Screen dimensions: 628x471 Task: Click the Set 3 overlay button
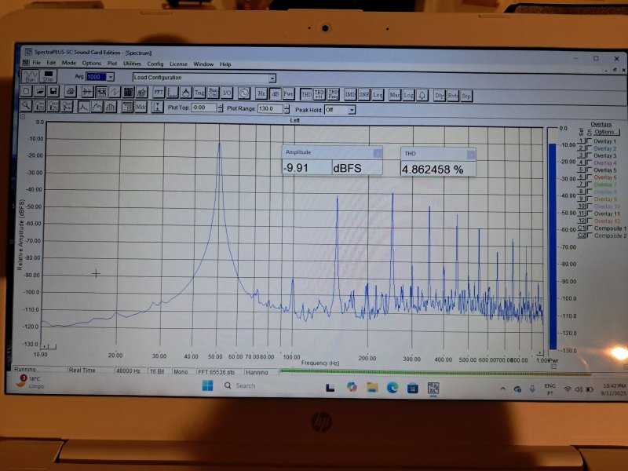tap(582, 155)
